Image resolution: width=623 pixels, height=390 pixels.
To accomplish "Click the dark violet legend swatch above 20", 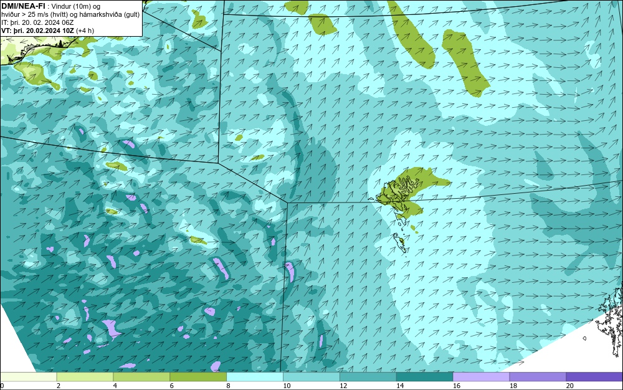I will pos(594,377).
